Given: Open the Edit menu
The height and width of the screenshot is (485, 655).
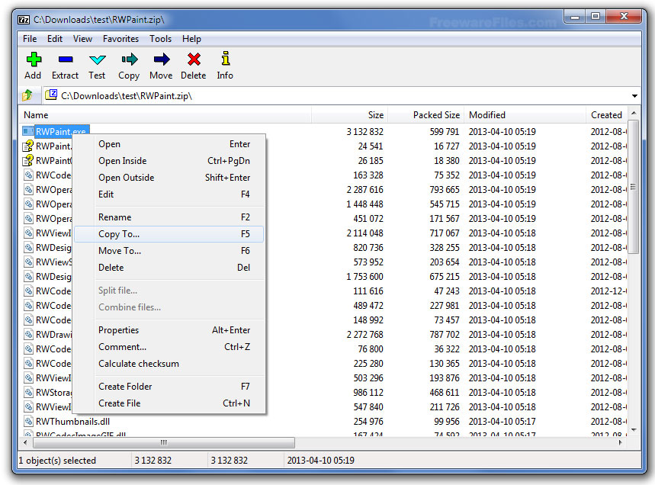Looking at the screenshot, I should 55,39.
